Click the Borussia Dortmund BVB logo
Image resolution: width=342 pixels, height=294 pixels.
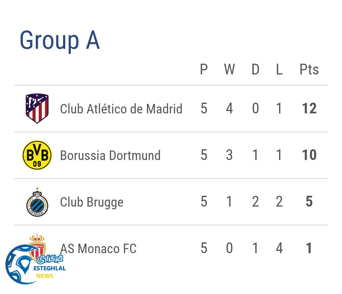point(37,155)
